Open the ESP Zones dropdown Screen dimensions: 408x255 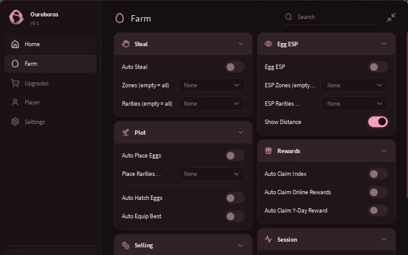point(354,85)
